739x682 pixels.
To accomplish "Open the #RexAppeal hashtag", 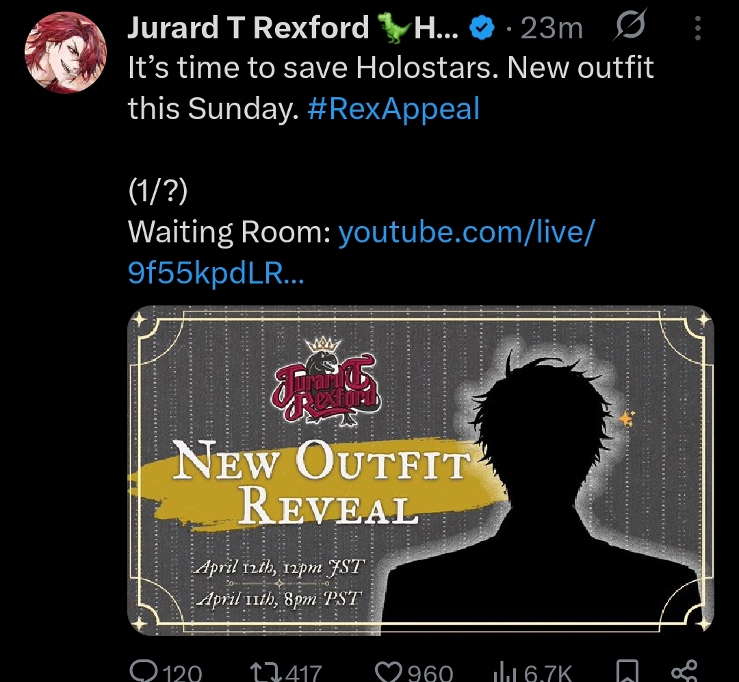I will (393, 108).
